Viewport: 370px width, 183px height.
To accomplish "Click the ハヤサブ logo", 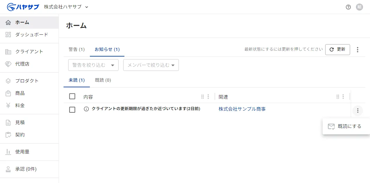I will [x=23, y=7].
